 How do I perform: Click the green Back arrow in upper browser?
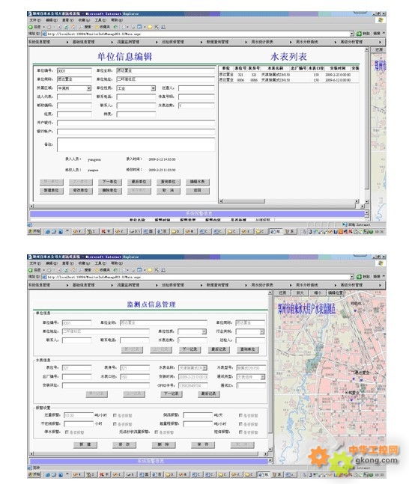[x=31, y=27]
